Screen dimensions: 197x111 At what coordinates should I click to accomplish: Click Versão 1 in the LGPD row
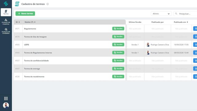(x=135, y=45)
